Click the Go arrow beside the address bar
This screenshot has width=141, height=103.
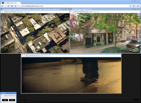[x=131, y=6]
